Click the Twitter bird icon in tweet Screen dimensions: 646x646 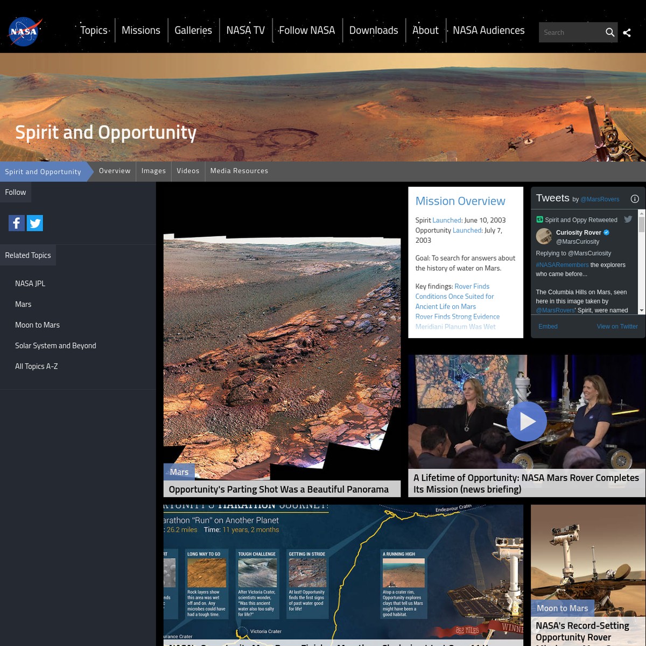pyautogui.click(x=628, y=220)
